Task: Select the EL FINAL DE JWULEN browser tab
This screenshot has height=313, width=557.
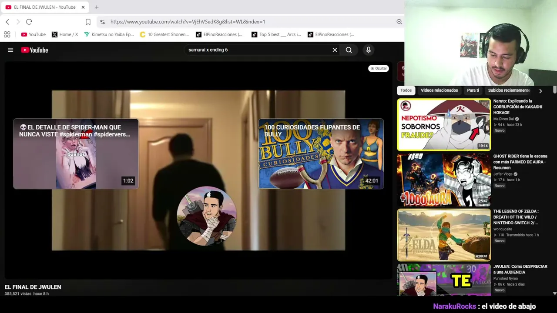Action: (45, 7)
